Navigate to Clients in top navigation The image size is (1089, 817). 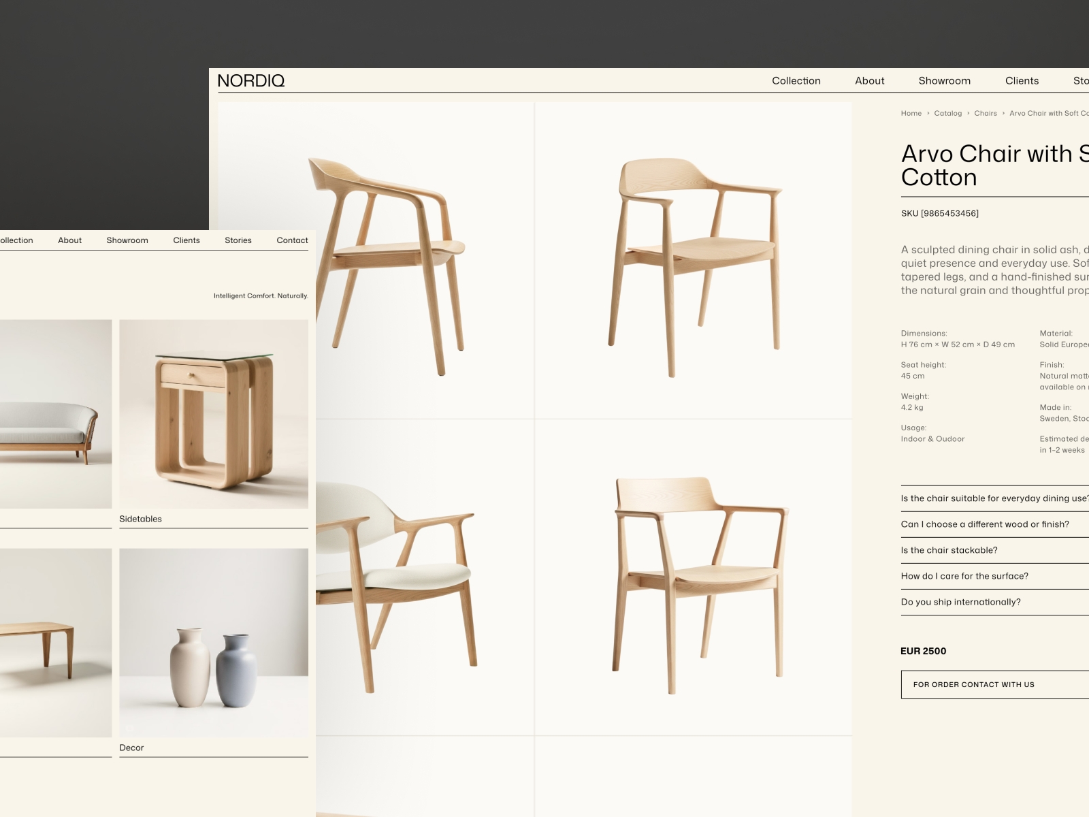pos(1022,80)
